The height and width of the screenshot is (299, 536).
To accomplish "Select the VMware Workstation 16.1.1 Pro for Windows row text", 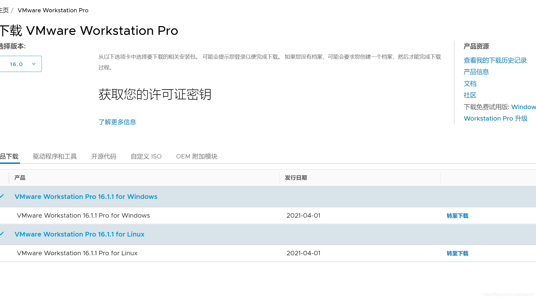I will tap(83, 216).
